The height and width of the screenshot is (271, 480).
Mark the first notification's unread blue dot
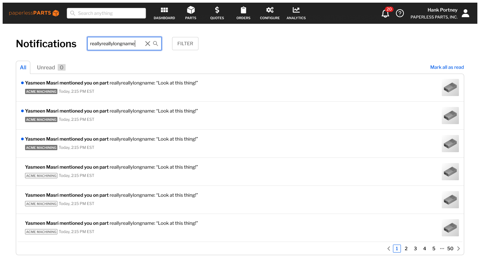point(22,83)
